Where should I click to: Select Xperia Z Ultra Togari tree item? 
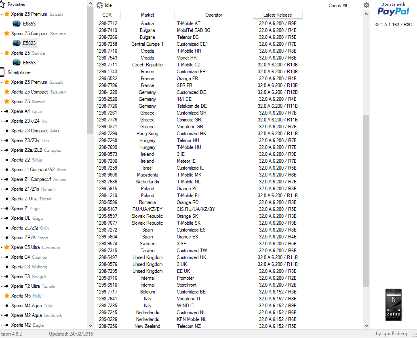click(x=25, y=199)
